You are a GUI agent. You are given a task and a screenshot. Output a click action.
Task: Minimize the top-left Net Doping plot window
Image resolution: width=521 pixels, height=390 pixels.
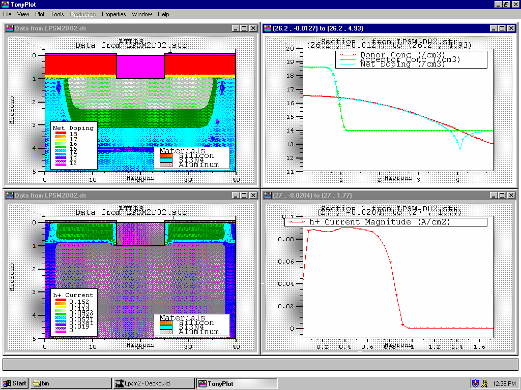pos(236,28)
